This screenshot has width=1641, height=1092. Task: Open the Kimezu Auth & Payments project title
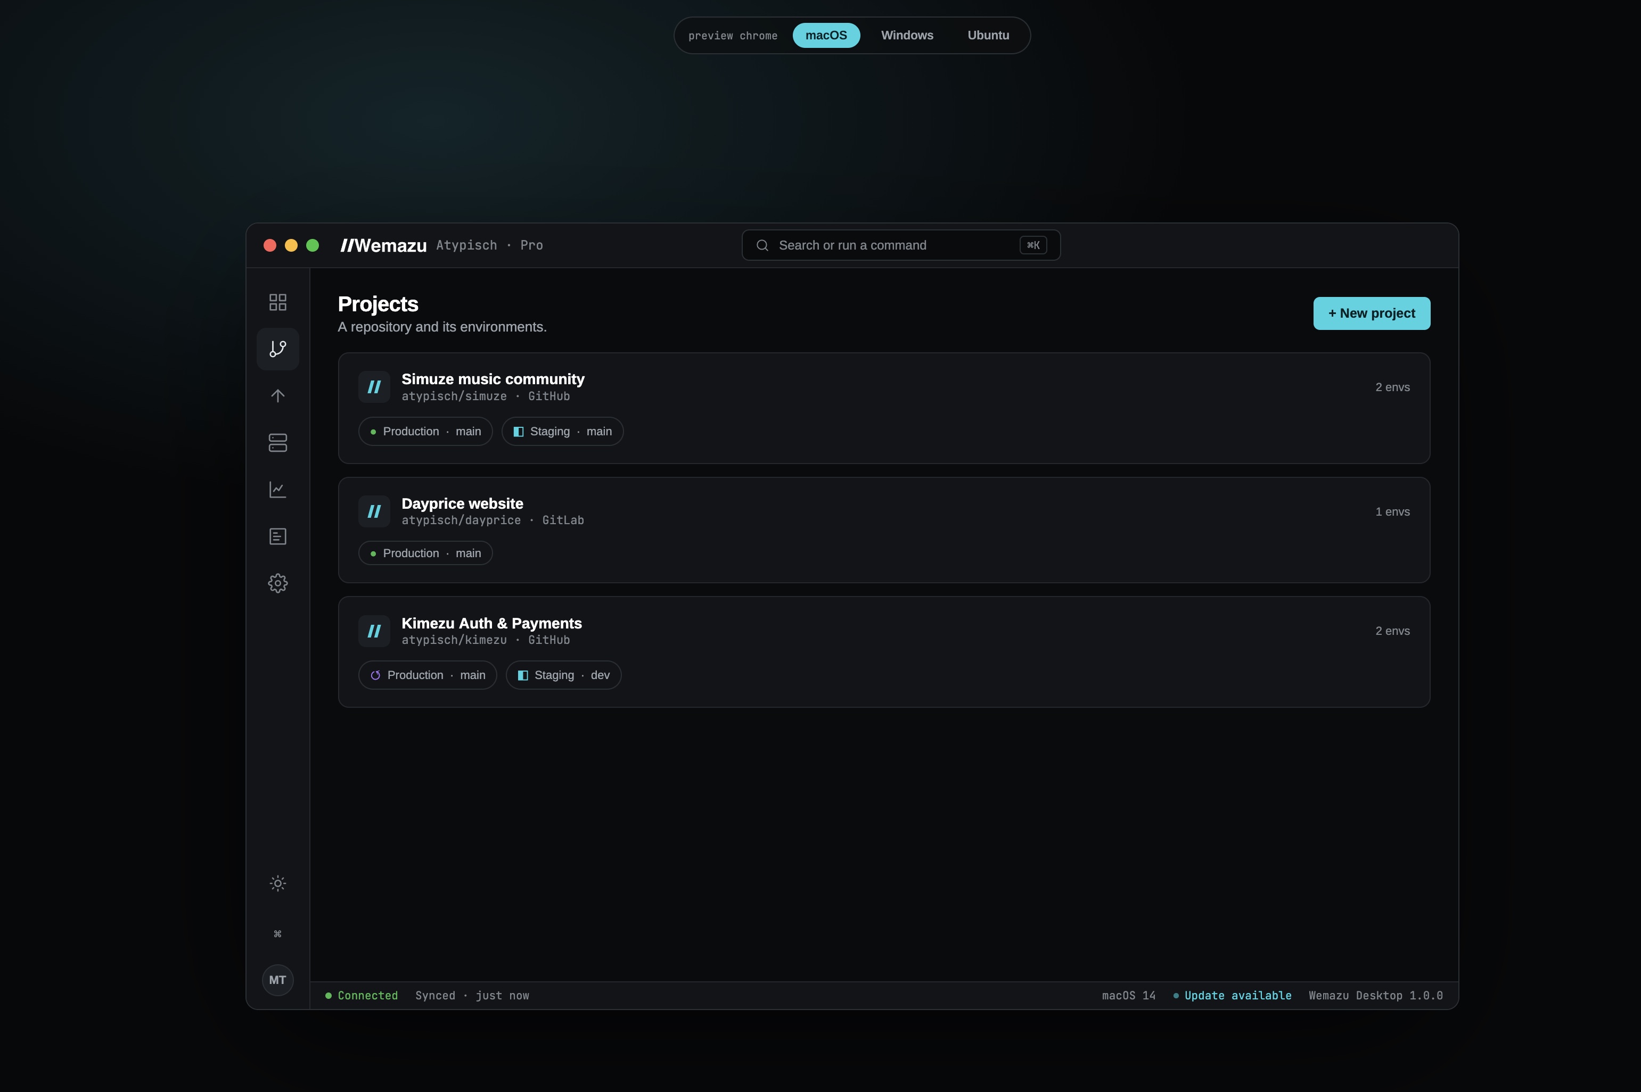click(x=491, y=623)
